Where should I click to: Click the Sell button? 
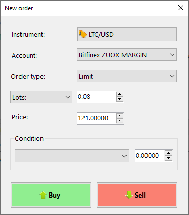point(137,195)
